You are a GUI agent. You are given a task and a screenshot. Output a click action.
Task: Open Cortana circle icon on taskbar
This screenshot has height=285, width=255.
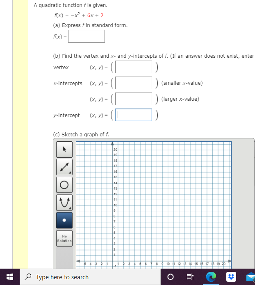pyautogui.click(x=171, y=277)
